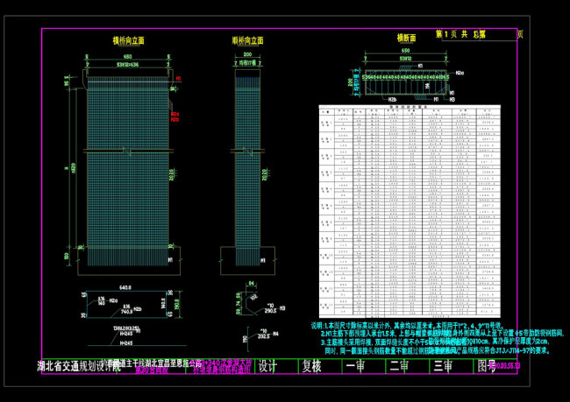The width and height of the screenshot is (570, 402).
Task: Click 湖北省交通规划设计院 in title block
Action: [79, 366]
